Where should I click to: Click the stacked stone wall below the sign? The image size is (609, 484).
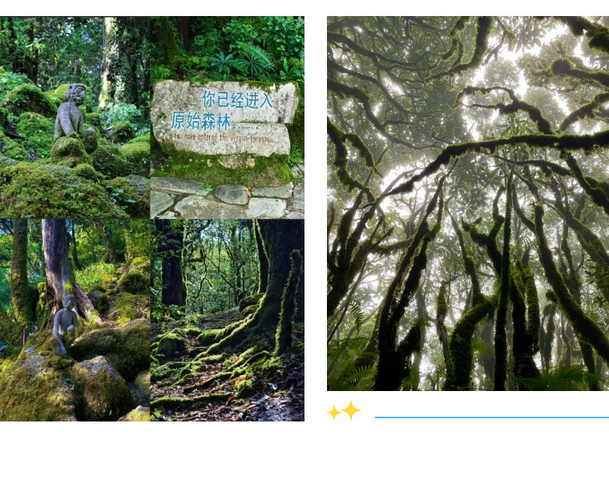point(228,198)
